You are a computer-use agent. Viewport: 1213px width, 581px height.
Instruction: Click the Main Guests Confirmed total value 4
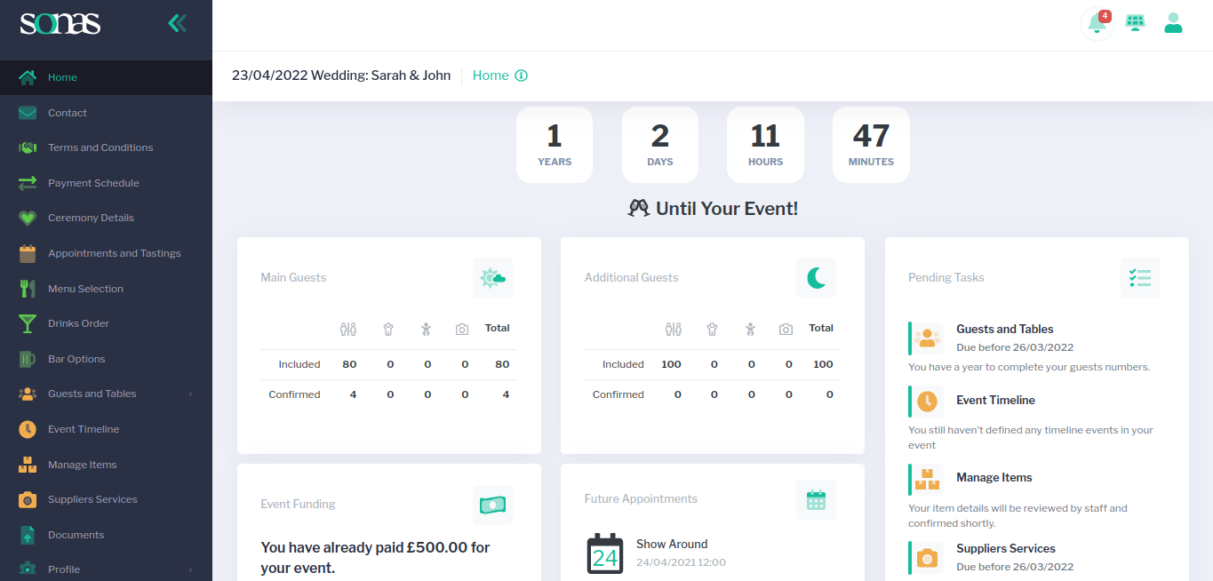[x=506, y=394]
